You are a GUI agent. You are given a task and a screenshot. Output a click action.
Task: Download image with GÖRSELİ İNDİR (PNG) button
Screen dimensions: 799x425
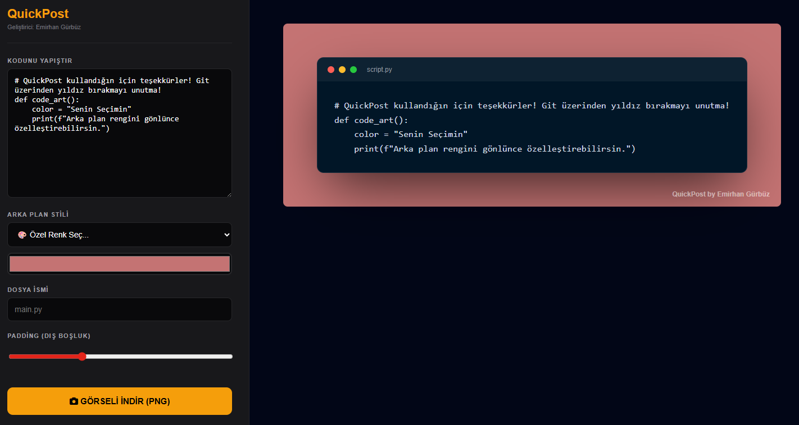tap(120, 401)
